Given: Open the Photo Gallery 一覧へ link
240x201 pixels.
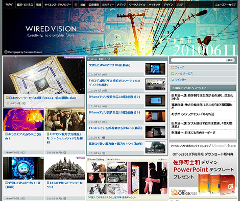Looking at the screenshot, I should click(162, 159).
